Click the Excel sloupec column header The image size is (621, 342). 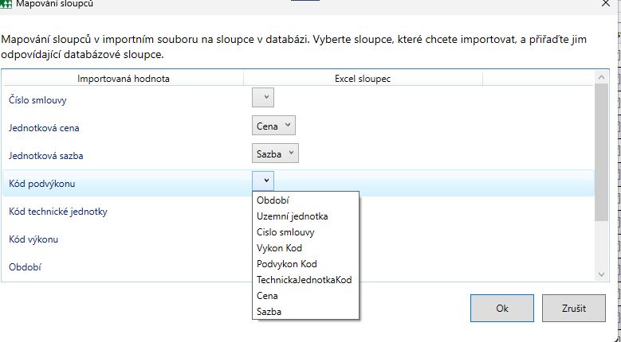click(363, 78)
